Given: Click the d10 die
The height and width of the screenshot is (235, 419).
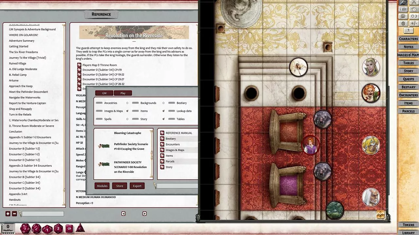Looking at the screenshot, I should coord(47,229).
